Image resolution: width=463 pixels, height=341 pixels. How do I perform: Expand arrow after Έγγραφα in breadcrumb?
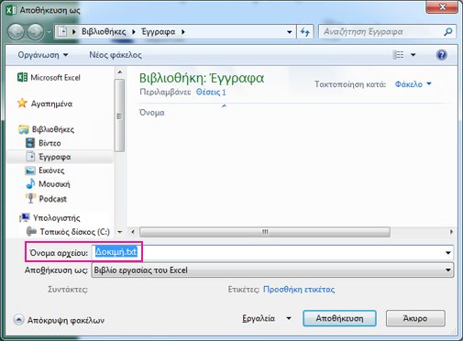click(183, 32)
